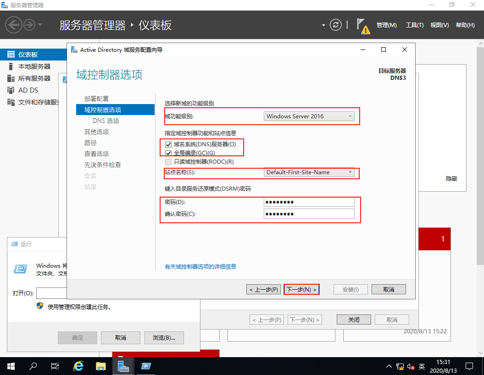
Task: Open the navigation history dropdown arrow
Action: click(40, 25)
